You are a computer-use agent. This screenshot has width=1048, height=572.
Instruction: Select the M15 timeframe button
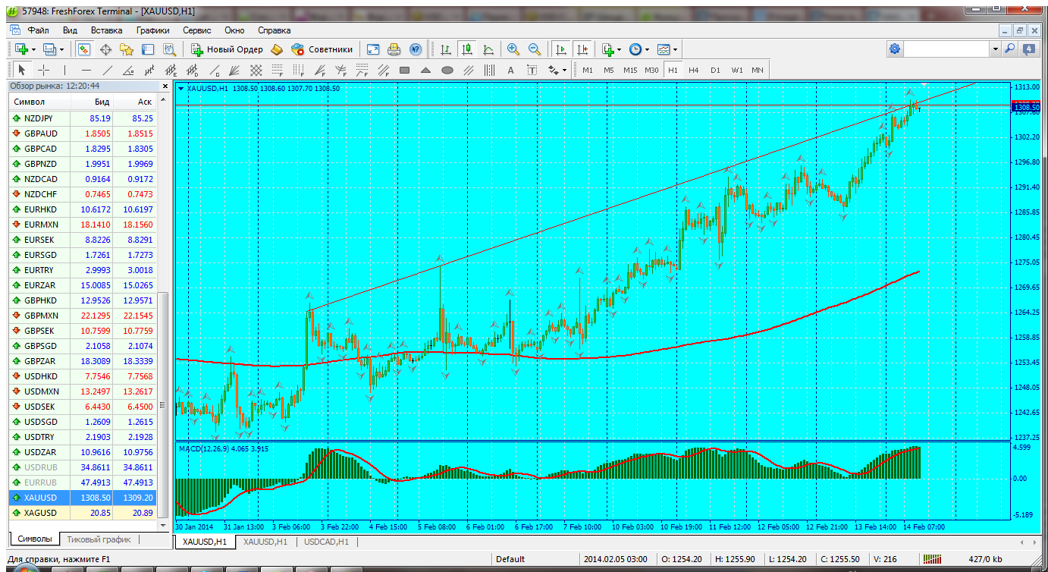coord(629,70)
